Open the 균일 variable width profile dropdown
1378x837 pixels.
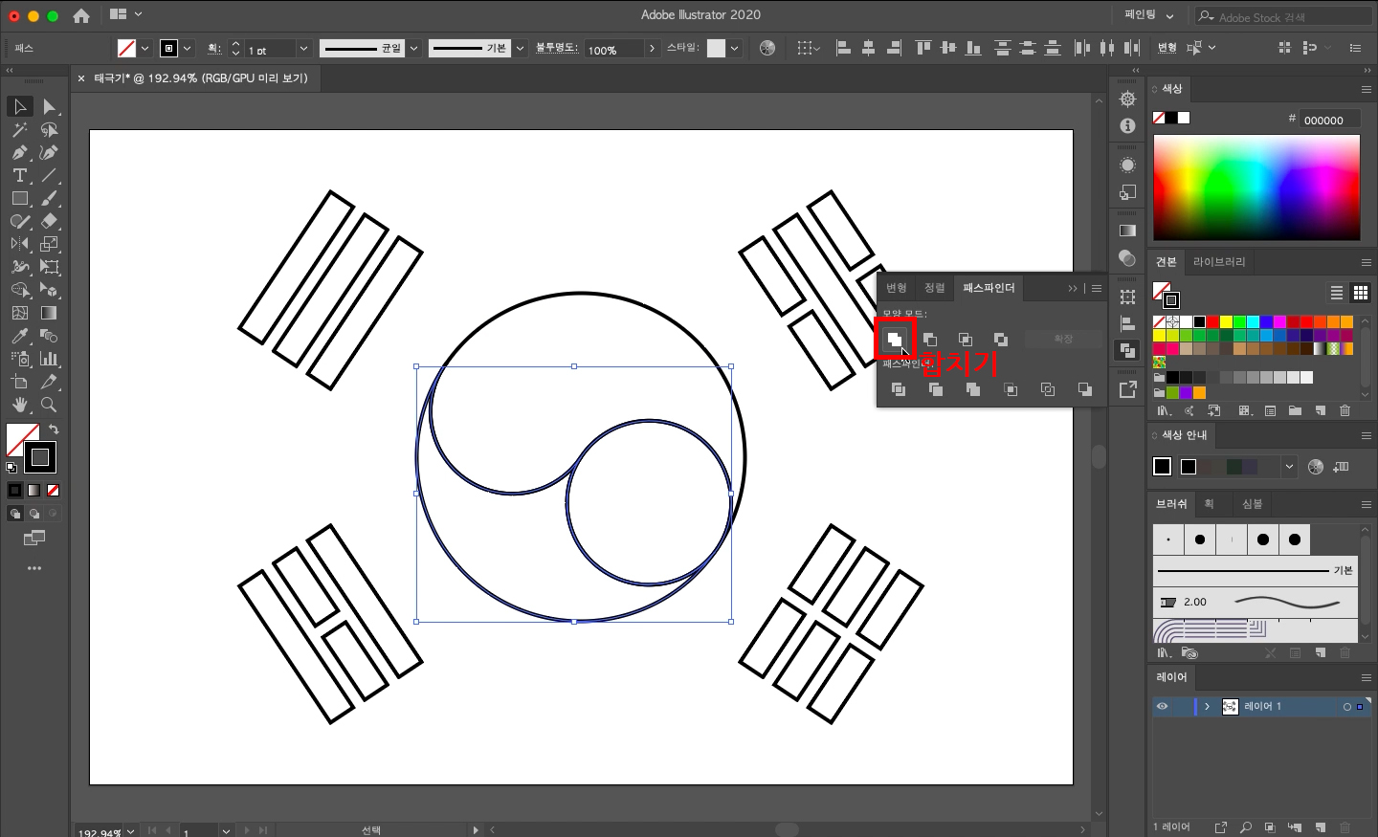(x=413, y=48)
